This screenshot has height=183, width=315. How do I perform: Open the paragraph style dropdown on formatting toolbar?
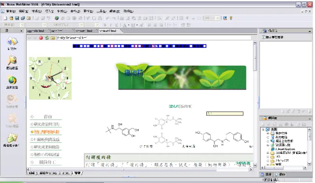[x=22, y=25]
